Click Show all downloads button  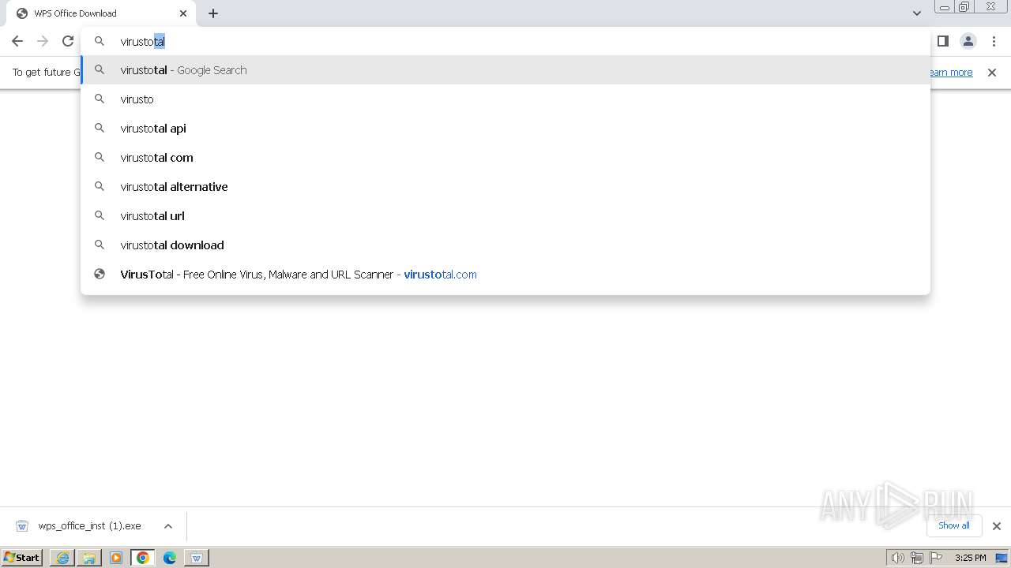pos(953,525)
